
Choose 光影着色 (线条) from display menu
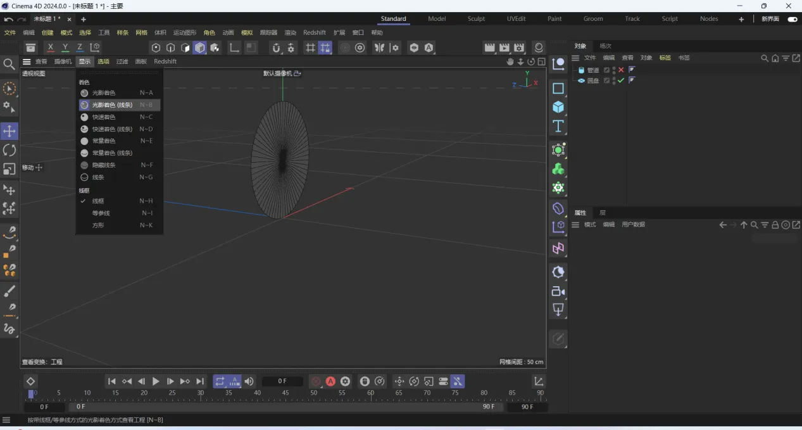click(x=112, y=105)
